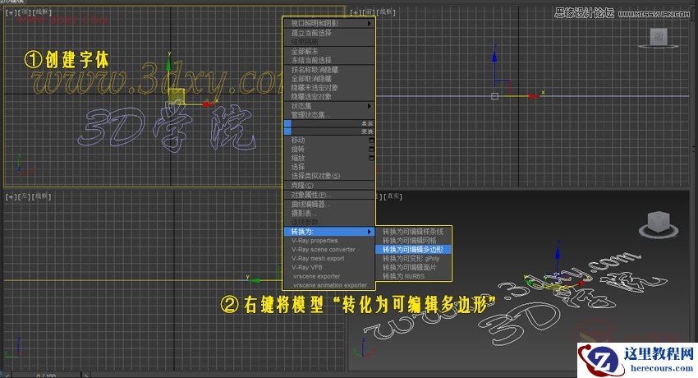Open [左] view label menu
The image size is (698, 378).
coord(25,196)
